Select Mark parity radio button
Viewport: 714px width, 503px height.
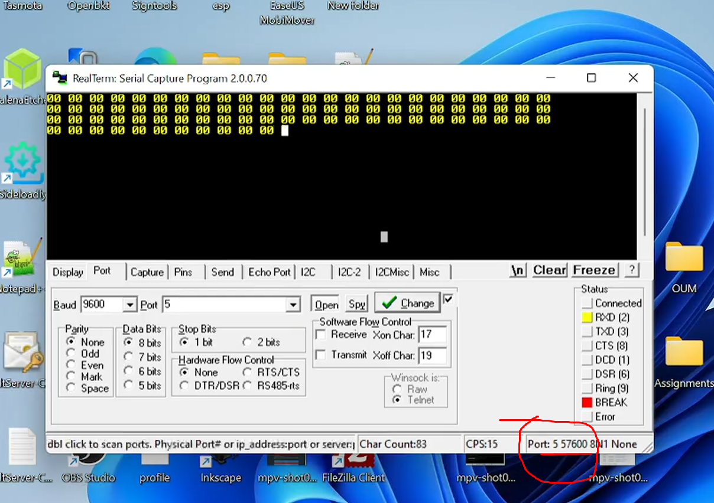pyautogui.click(x=72, y=377)
